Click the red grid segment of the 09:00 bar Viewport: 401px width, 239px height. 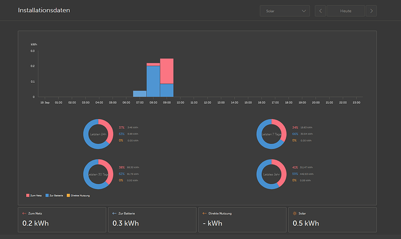[x=167, y=71]
